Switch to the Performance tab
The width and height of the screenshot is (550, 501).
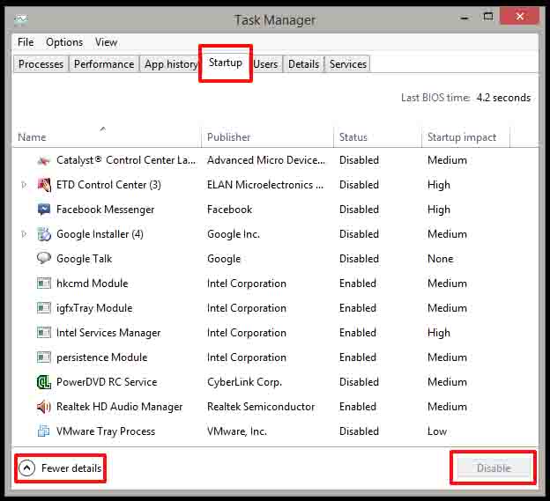[x=104, y=64]
